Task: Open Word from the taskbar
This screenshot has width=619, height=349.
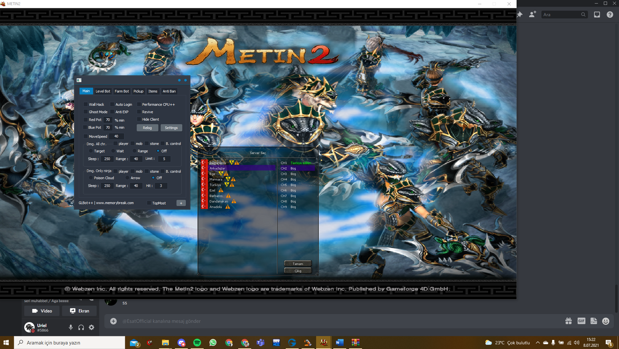Action: coord(339,343)
